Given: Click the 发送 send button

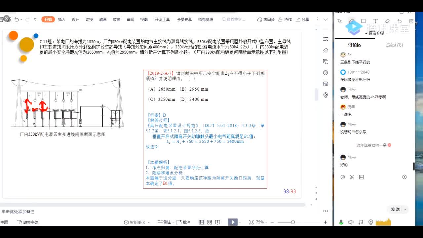Looking at the screenshot, I should (395, 209).
